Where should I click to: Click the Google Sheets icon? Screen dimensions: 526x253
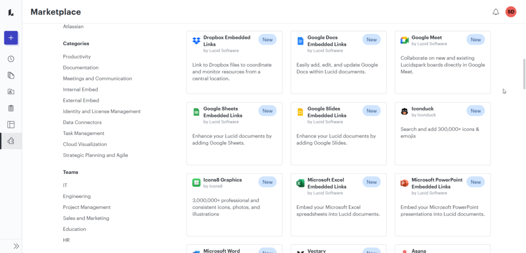pos(196,112)
